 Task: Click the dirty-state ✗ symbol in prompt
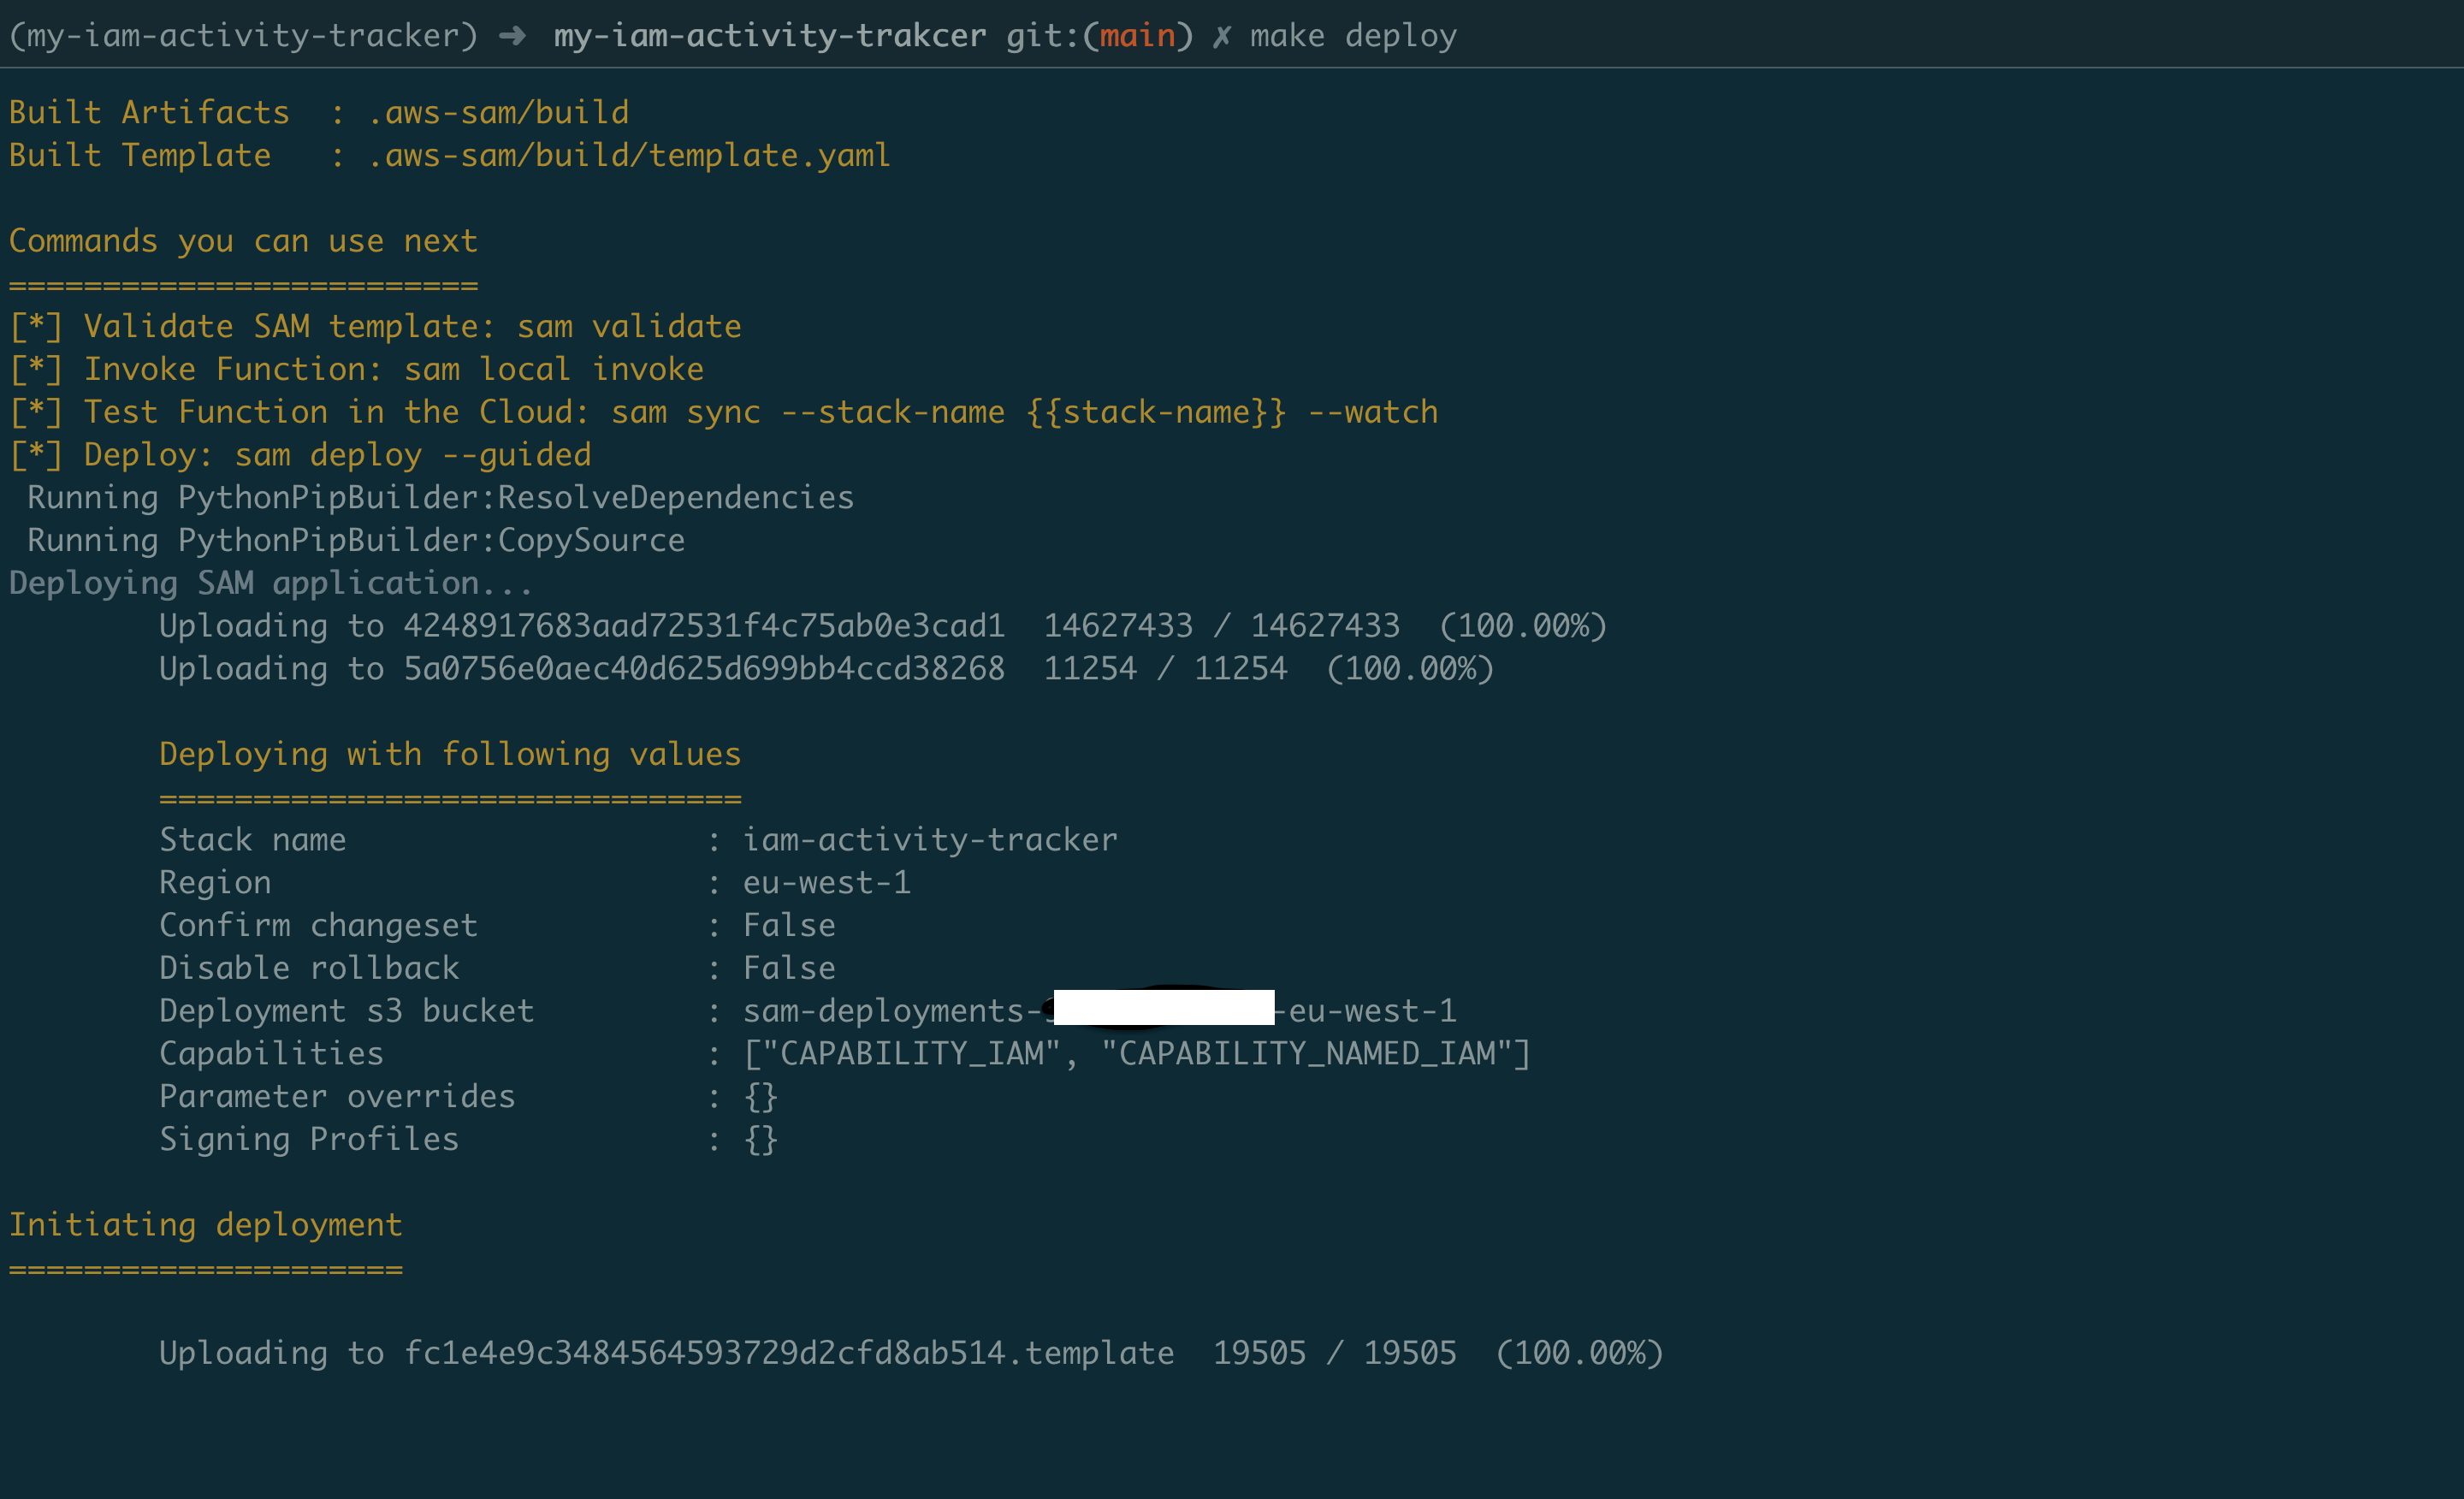point(1221,36)
